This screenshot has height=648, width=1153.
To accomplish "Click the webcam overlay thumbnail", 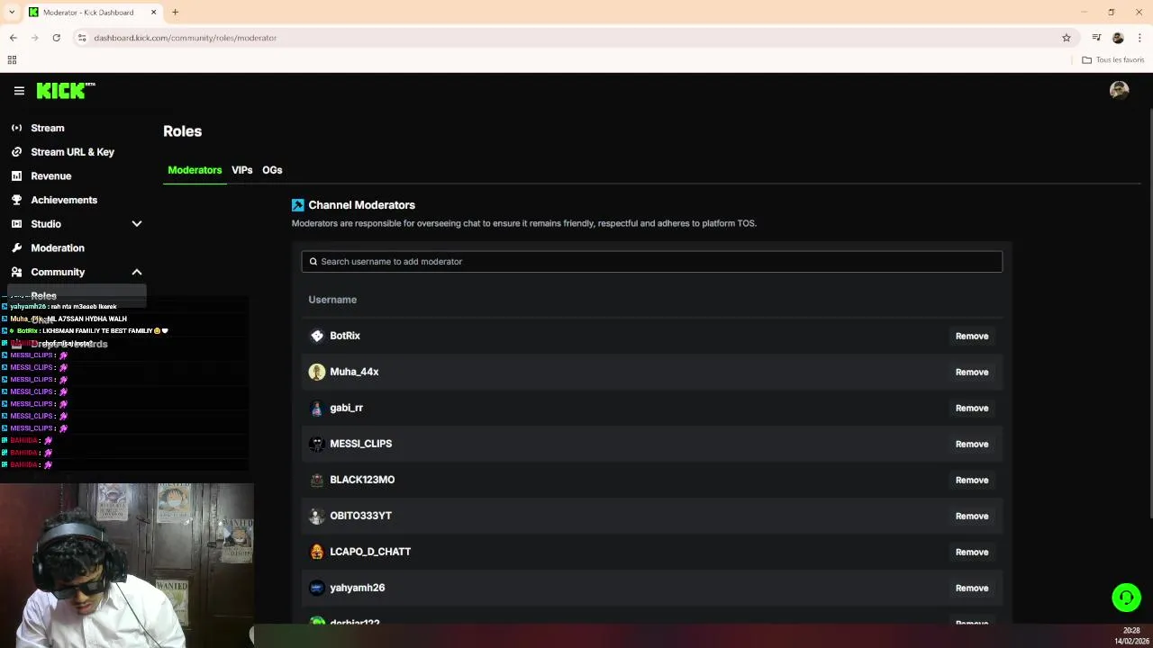I will pos(127,565).
